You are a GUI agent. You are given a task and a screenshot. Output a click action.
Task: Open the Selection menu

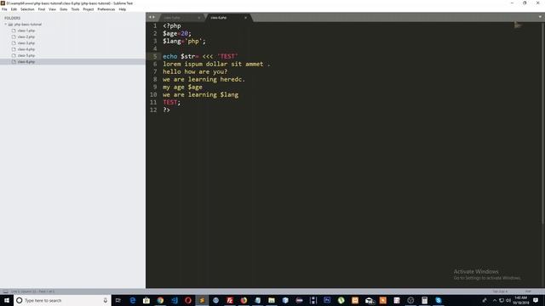pyautogui.click(x=27, y=9)
